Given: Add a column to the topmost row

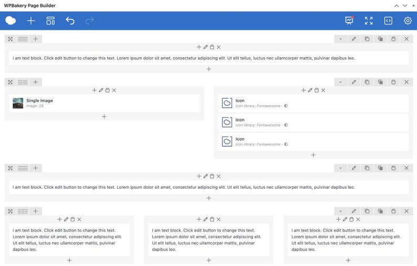Looking at the screenshot, I should (35, 39).
